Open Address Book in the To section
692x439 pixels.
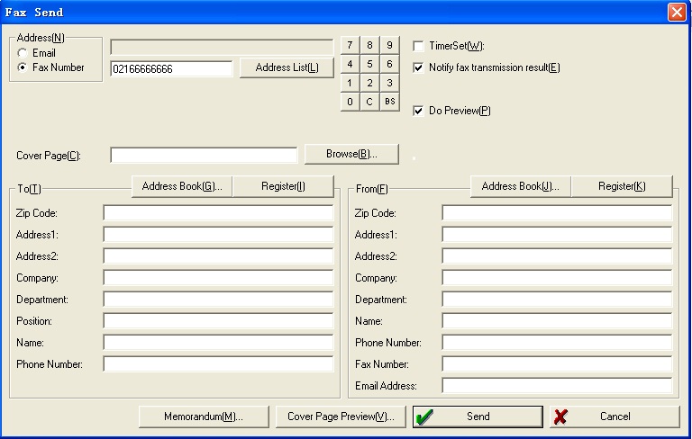(183, 186)
